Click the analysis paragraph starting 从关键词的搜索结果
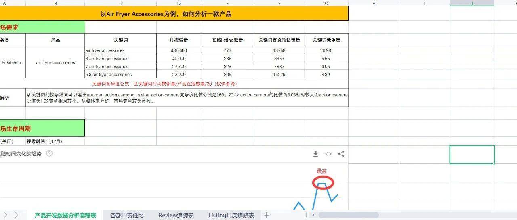 187,98
